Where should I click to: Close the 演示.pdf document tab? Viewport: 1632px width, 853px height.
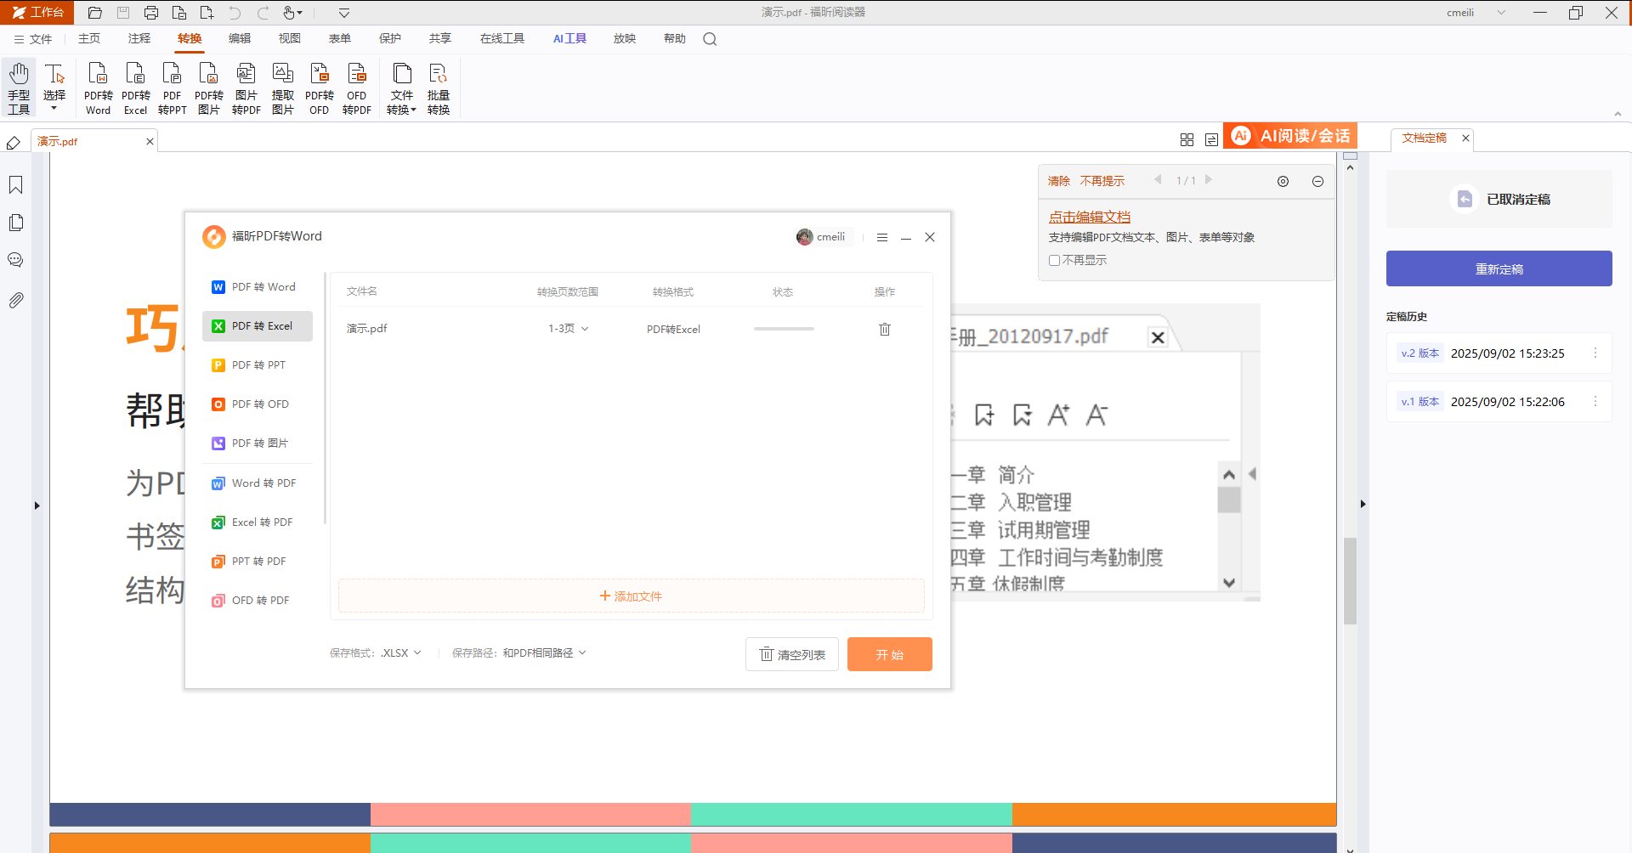[150, 142]
